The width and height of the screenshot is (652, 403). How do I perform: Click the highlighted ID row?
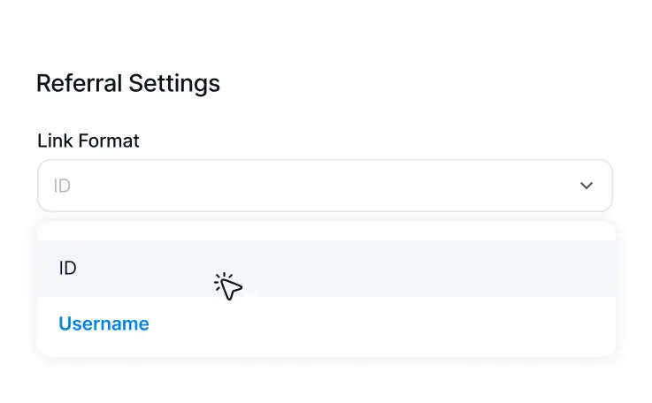326,269
